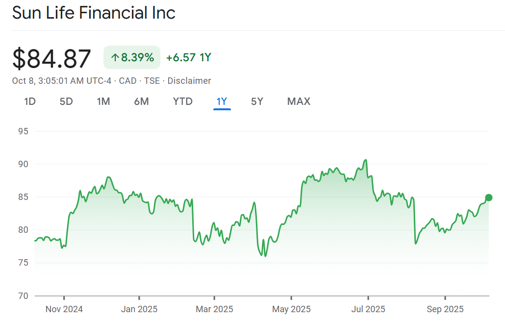Show the MAX price history
The width and height of the screenshot is (505, 321).
(x=299, y=101)
